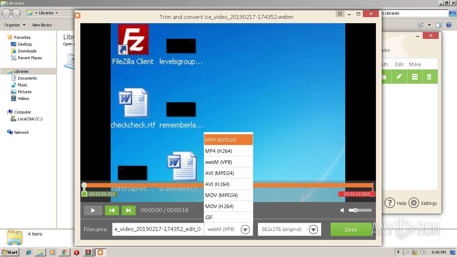This screenshot has width=457, height=257.
Task: Switch to Icecream Screen Recorder taskbar icon
Action: pyautogui.click(x=100, y=252)
